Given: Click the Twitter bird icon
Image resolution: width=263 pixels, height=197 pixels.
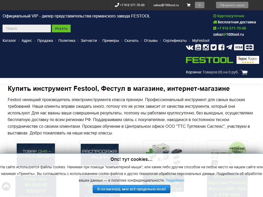Looking at the screenshot, I should click(213, 47).
